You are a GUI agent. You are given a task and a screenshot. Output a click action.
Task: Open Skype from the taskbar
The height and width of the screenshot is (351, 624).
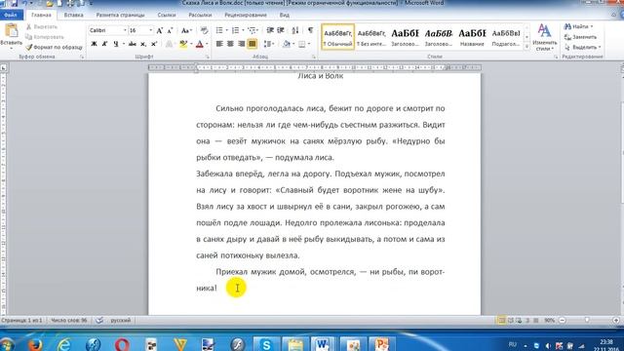pos(266,344)
